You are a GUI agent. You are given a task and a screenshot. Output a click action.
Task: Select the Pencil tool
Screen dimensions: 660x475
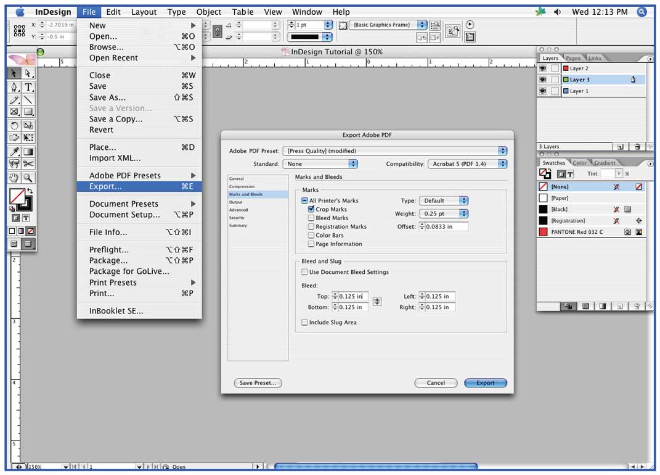(x=14, y=100)
